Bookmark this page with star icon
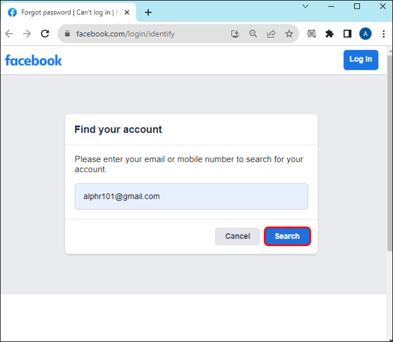Viewport: 393px width, 342px height. pyautogui.click(x=289, y=34)
